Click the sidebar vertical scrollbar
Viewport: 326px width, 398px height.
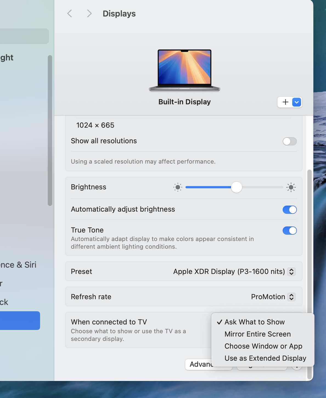point(50,130)
